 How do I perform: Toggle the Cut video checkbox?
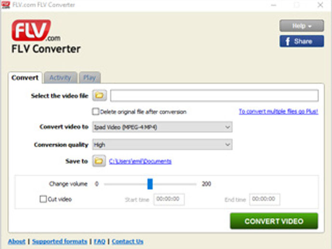43,199
